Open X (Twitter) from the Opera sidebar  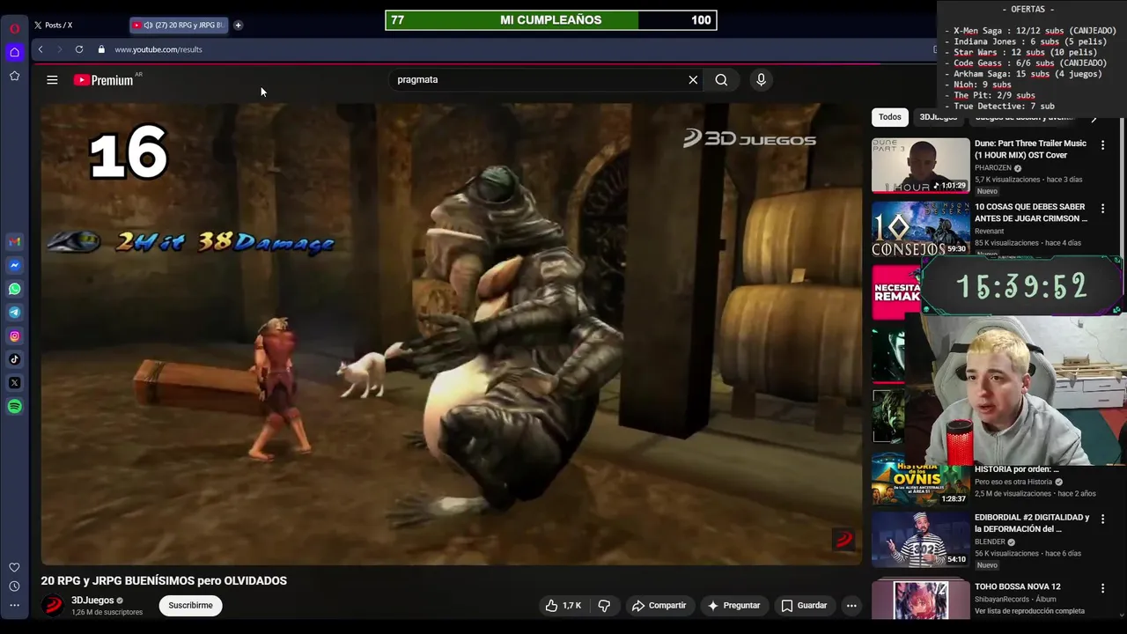(14, 383)
